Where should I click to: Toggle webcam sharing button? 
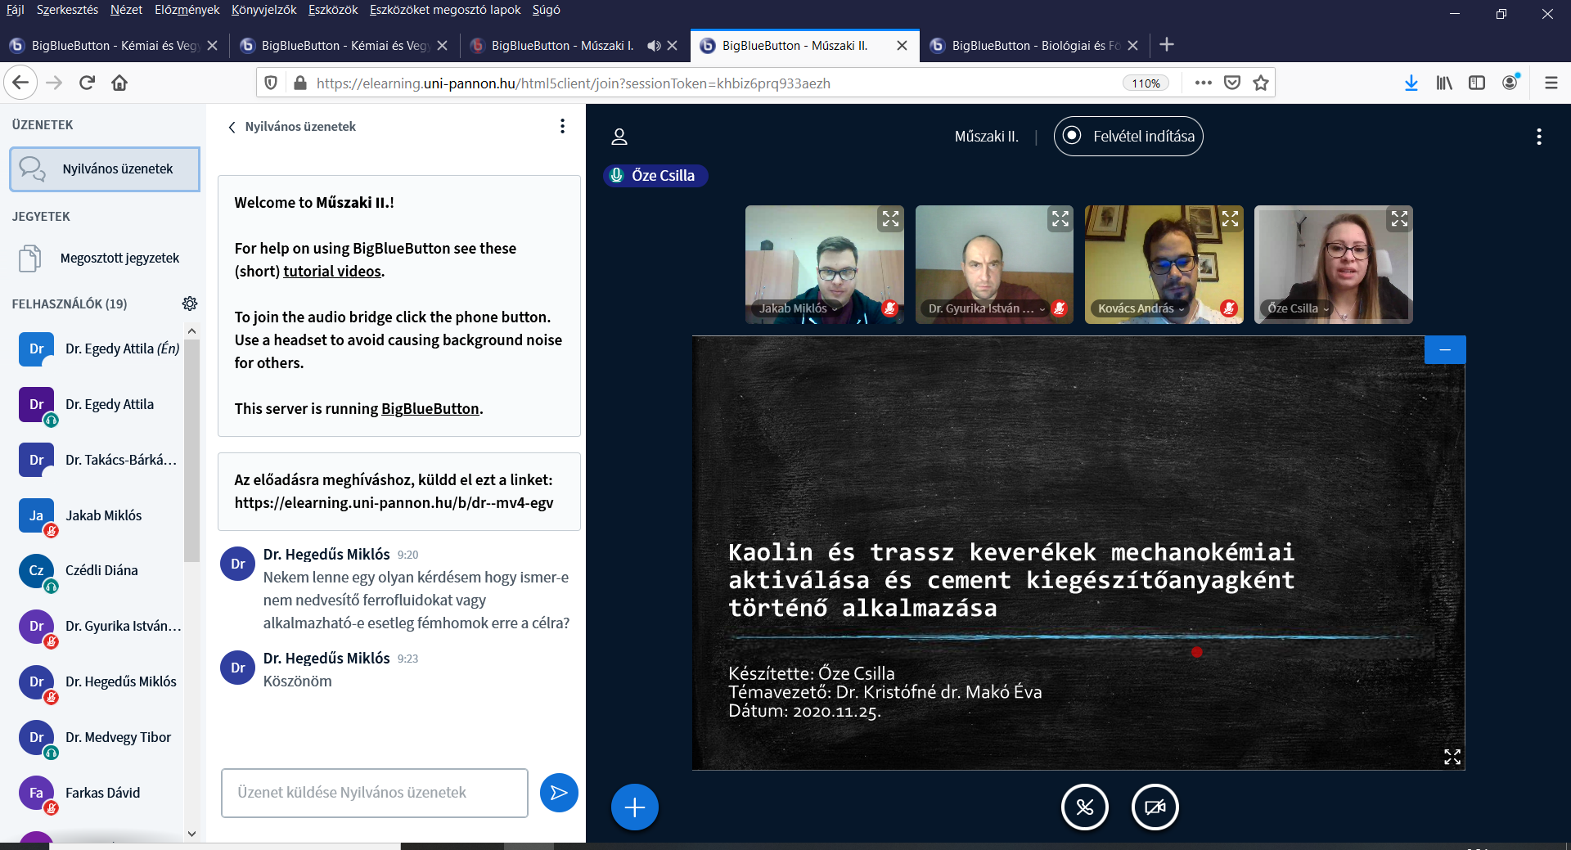1155,807
